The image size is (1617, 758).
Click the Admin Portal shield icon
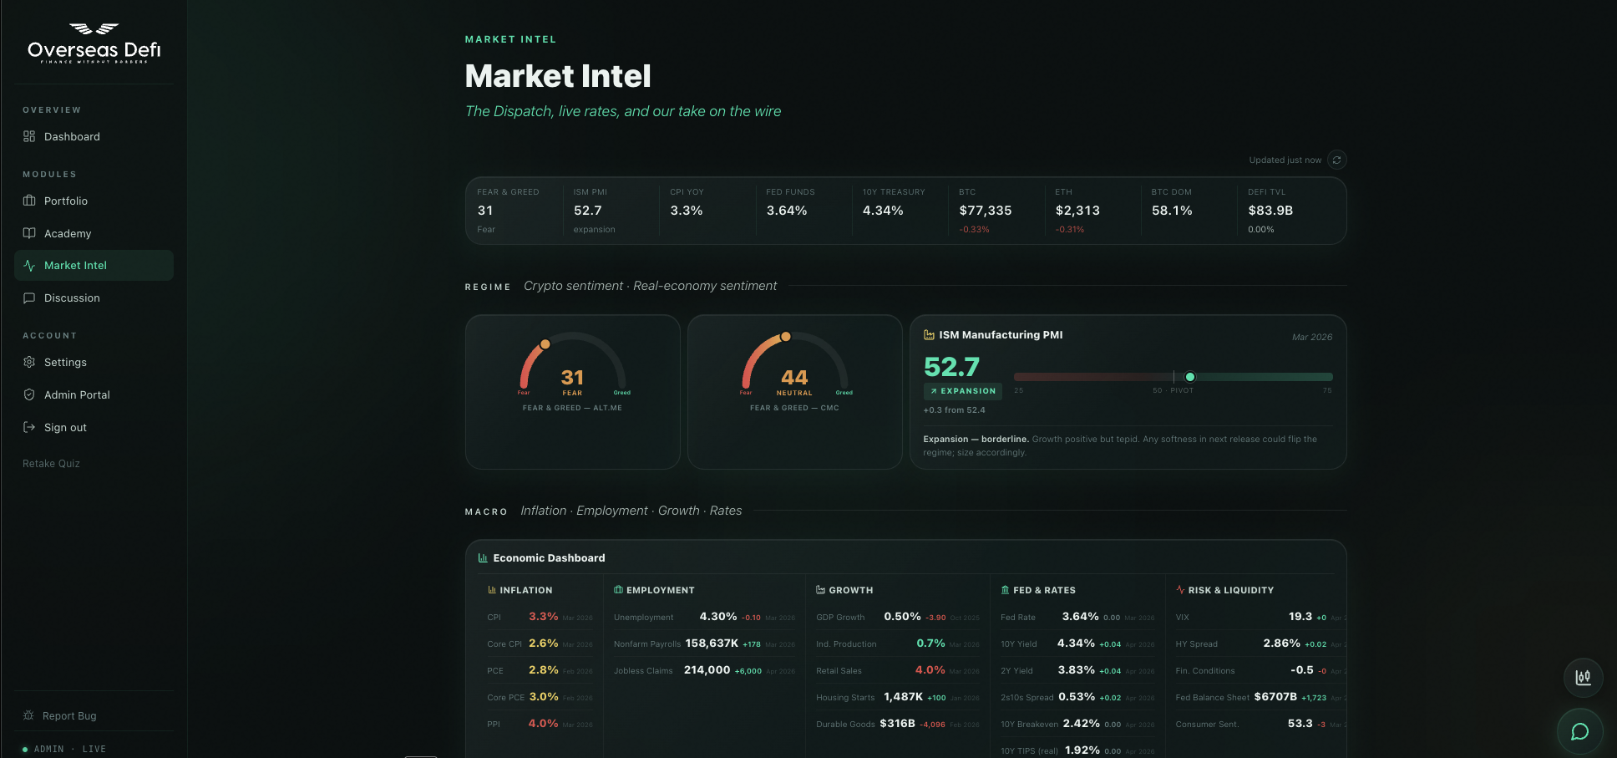(29, 394)
